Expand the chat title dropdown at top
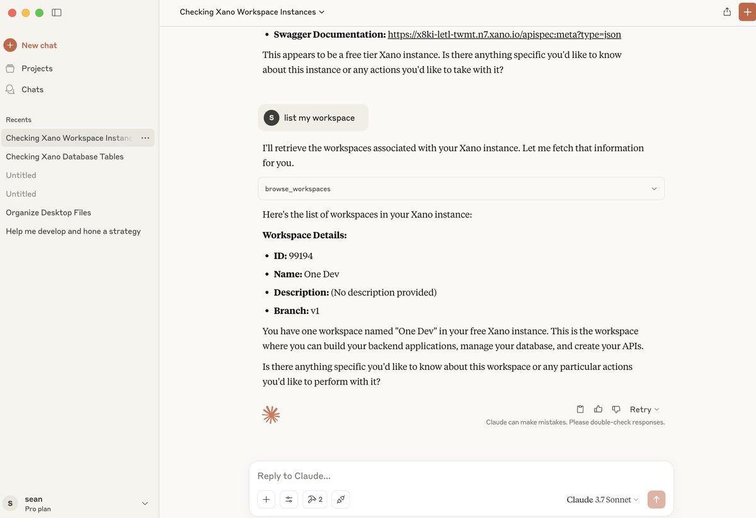The height and width of the screenshot is (518, 756). coord(252,12)
